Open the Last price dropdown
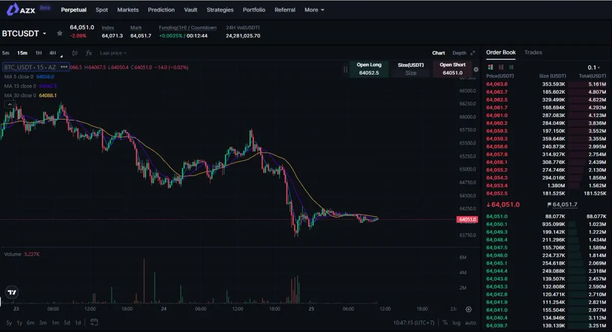The width and height of the screenshot is (612, 332). point(113,53)
